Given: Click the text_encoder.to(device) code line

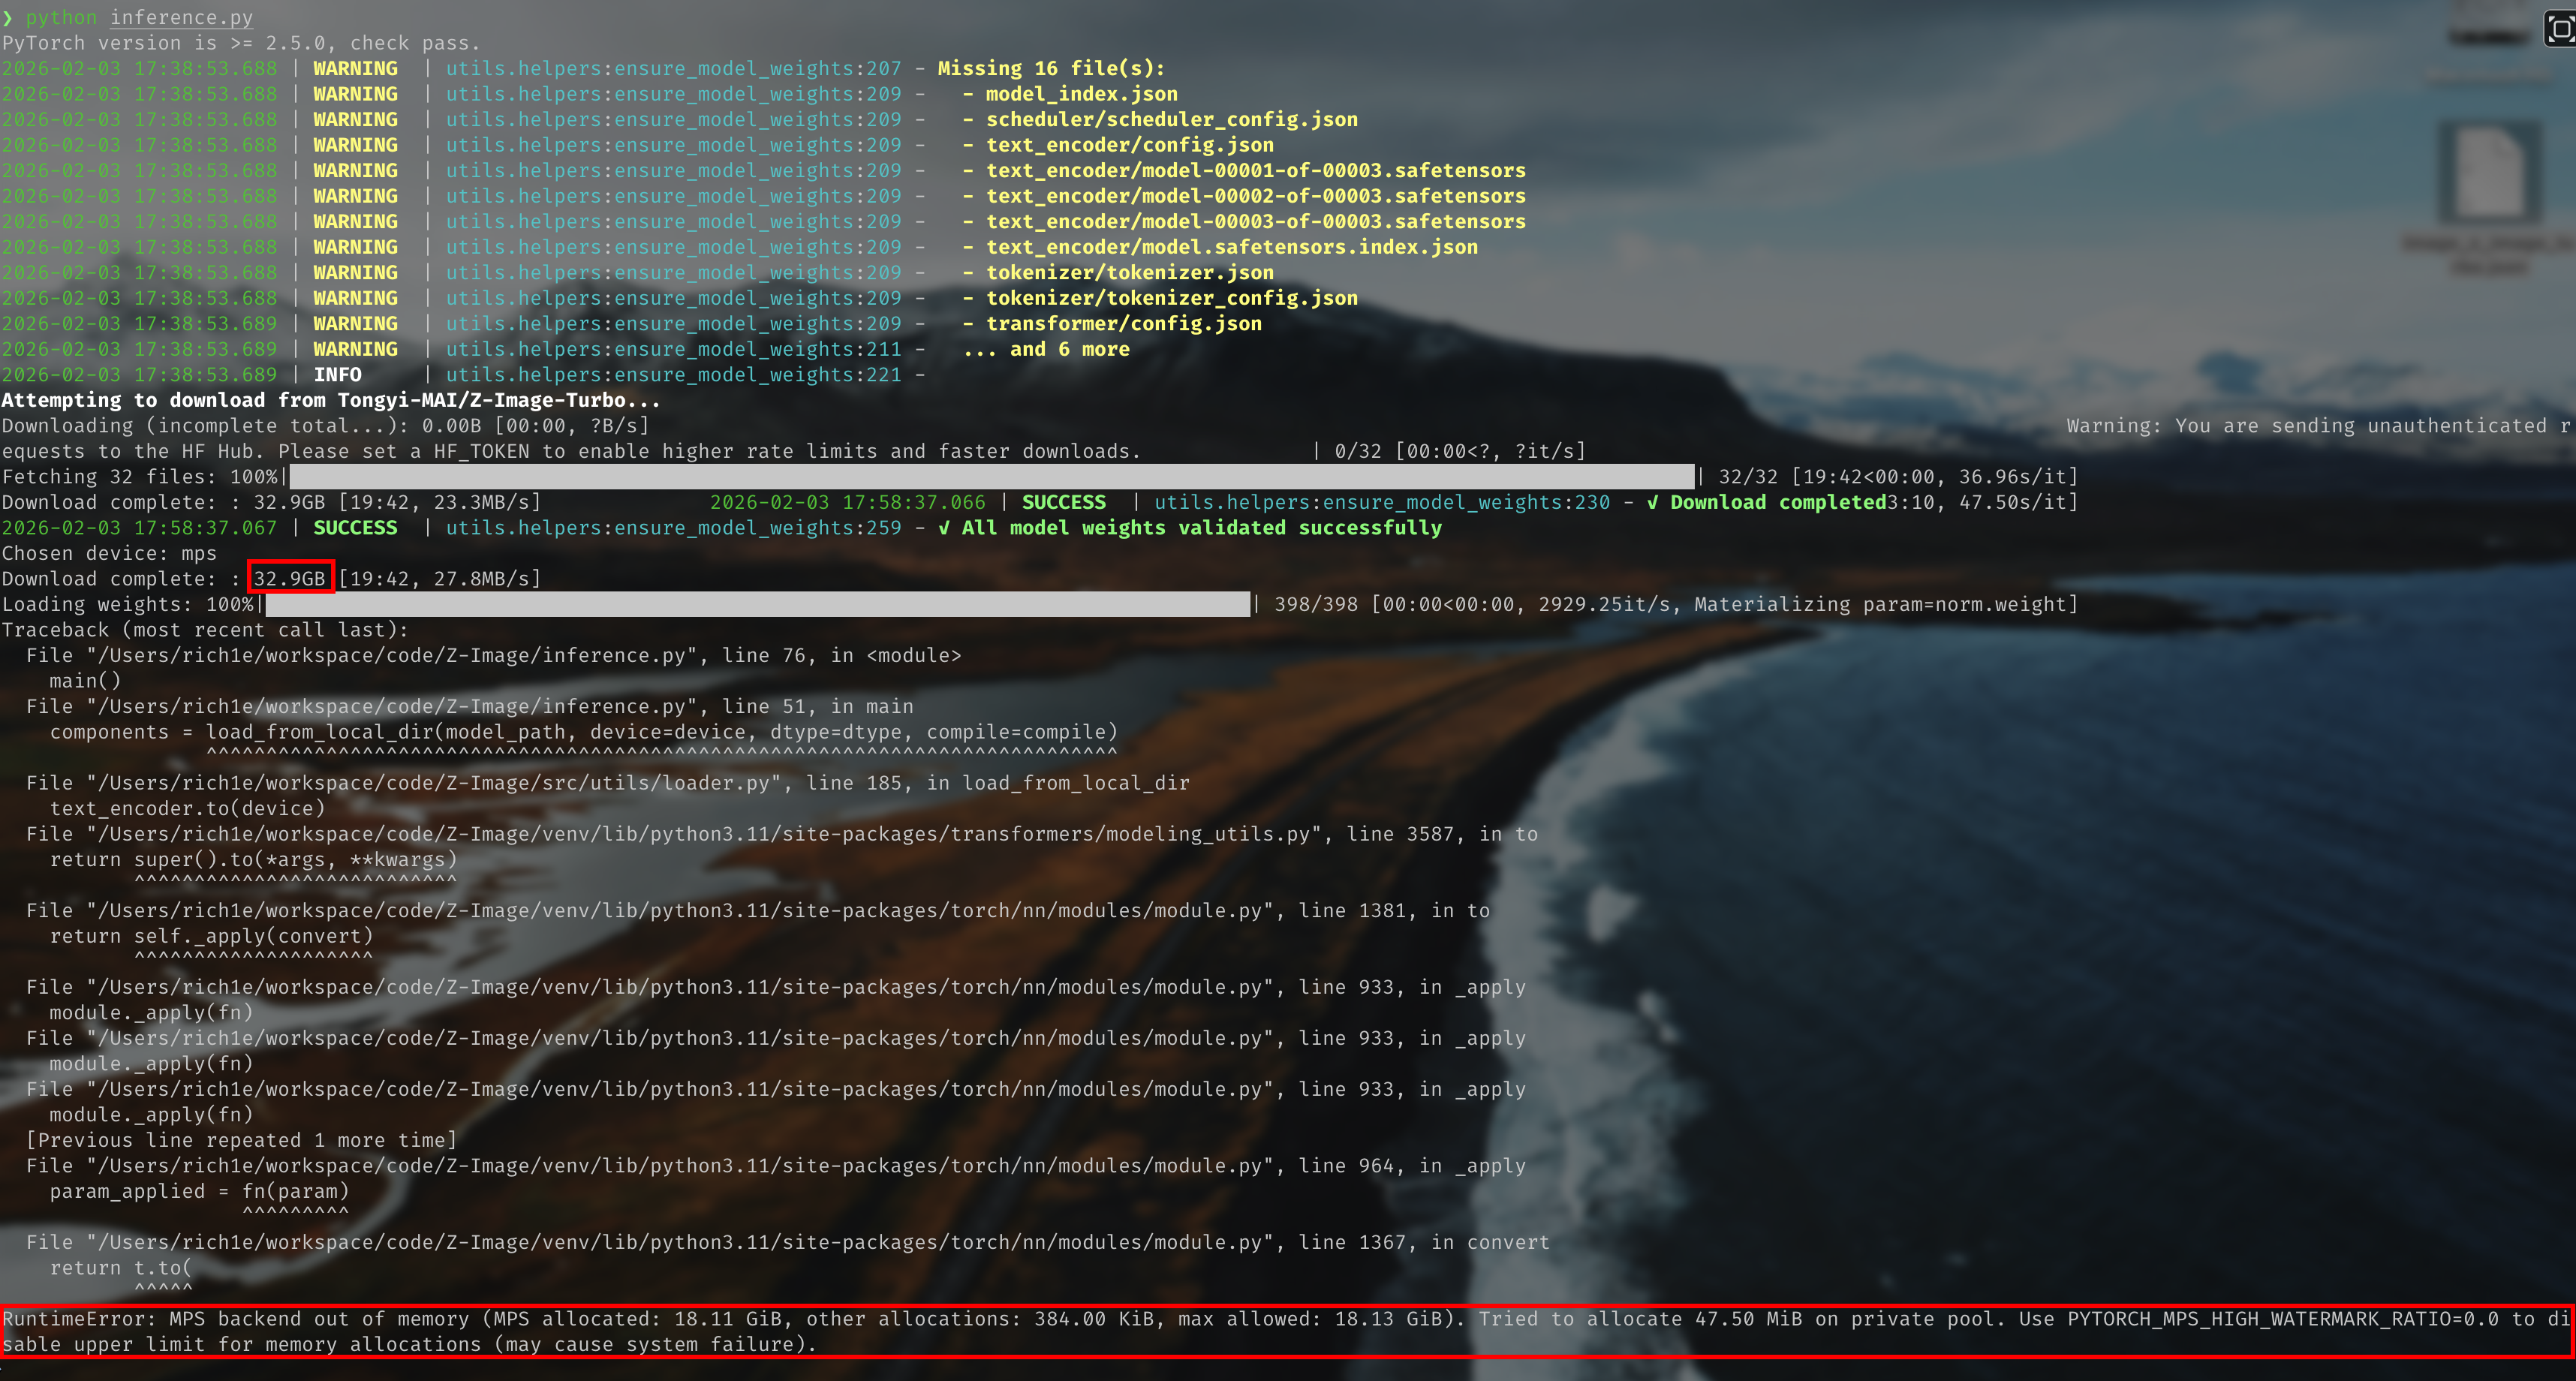Looking at the screenshot, I should [x=187, y=808].
